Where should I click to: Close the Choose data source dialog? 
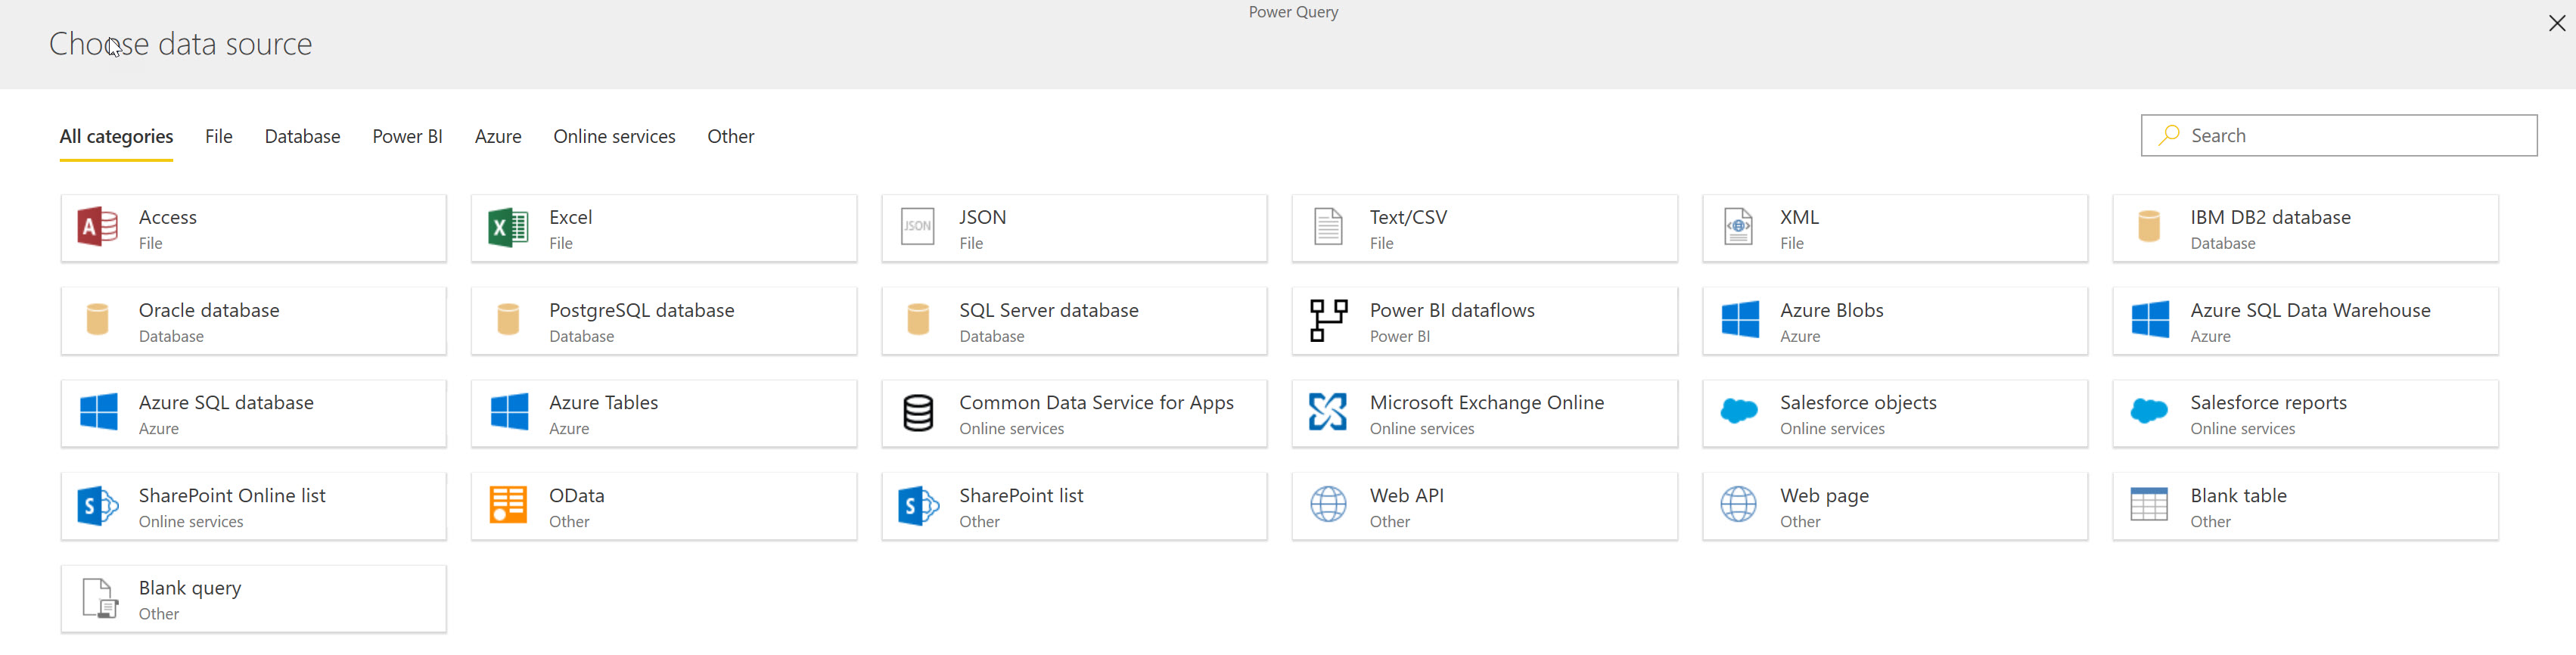(2556, 23)
